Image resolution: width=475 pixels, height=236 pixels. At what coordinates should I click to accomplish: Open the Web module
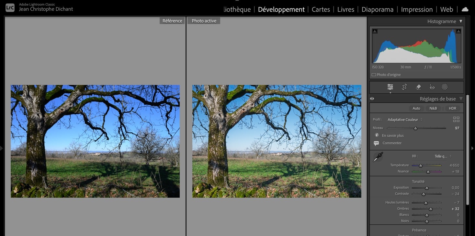[x=447, y=9]
